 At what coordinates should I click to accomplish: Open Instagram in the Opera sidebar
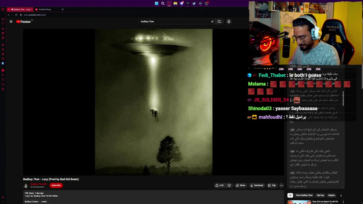click(3, 54)
